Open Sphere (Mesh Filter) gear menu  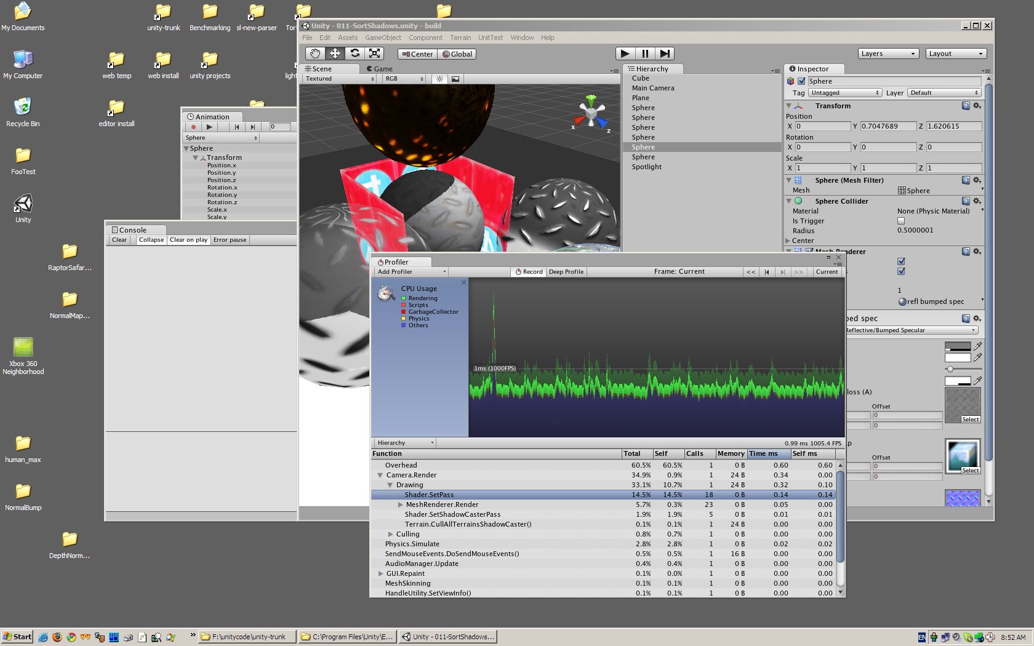pyautogui.click(x=977, y=180)
